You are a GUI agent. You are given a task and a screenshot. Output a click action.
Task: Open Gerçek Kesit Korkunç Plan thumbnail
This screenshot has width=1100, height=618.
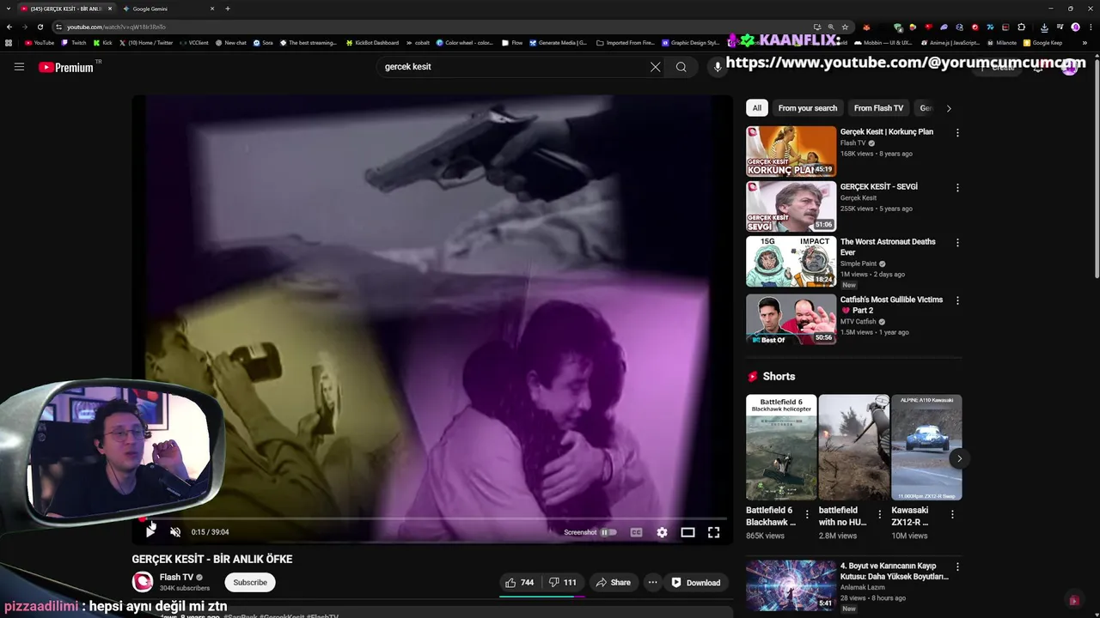791,151
